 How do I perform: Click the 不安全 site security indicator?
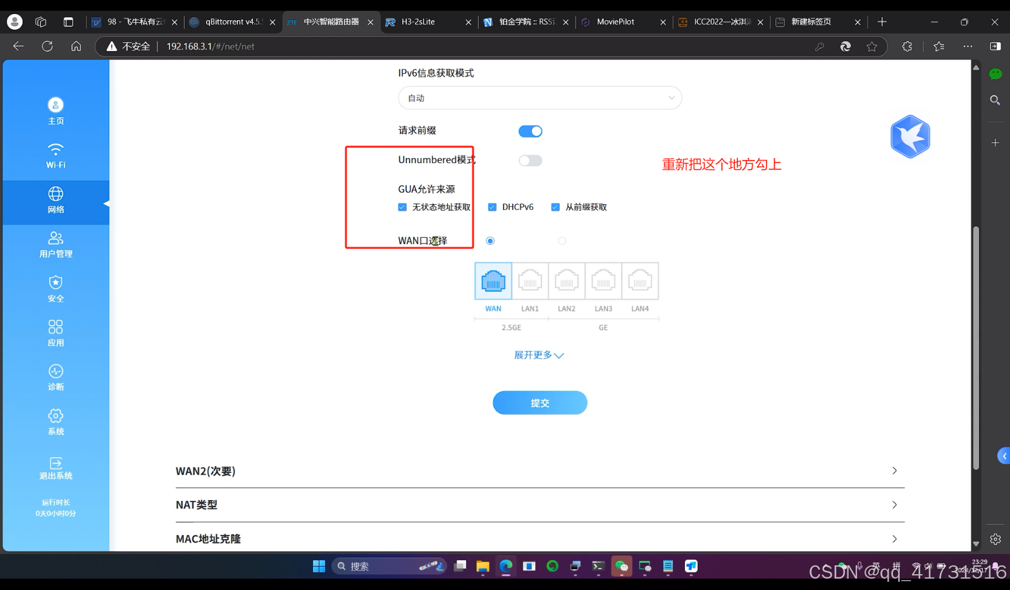tap(128, 46)
